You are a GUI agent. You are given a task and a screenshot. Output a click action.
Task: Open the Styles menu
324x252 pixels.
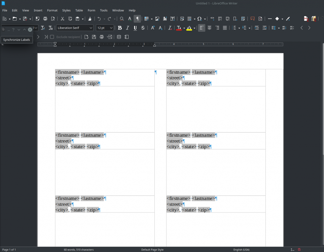66,10
